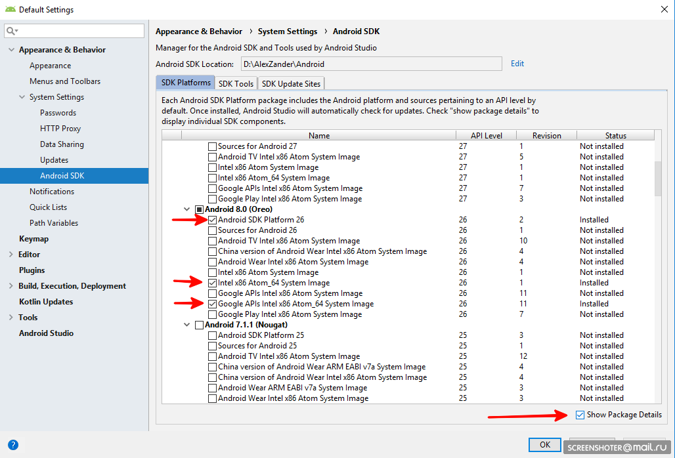Collapse Appearance & Behavior tree node
Image resolution: width=675 pixels, height=458 pixels.
11,50
